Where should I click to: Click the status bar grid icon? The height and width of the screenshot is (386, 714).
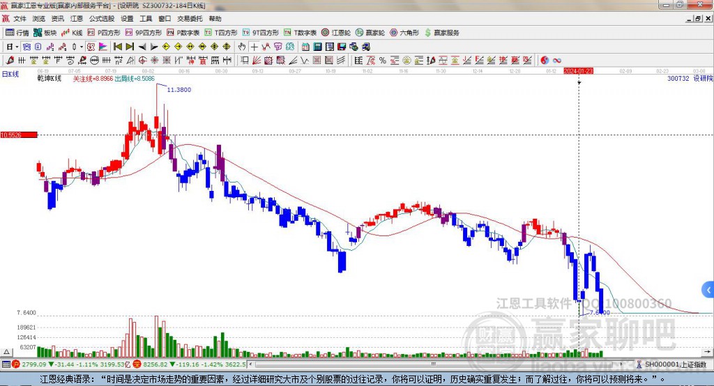point(6,364)
